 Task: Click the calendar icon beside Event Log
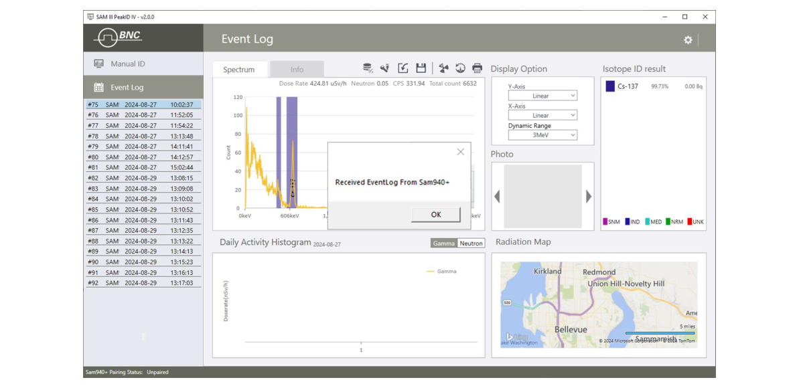tap(99, 87)
